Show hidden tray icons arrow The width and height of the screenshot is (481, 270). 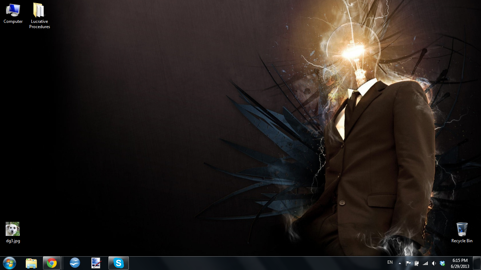pos(400,263)
